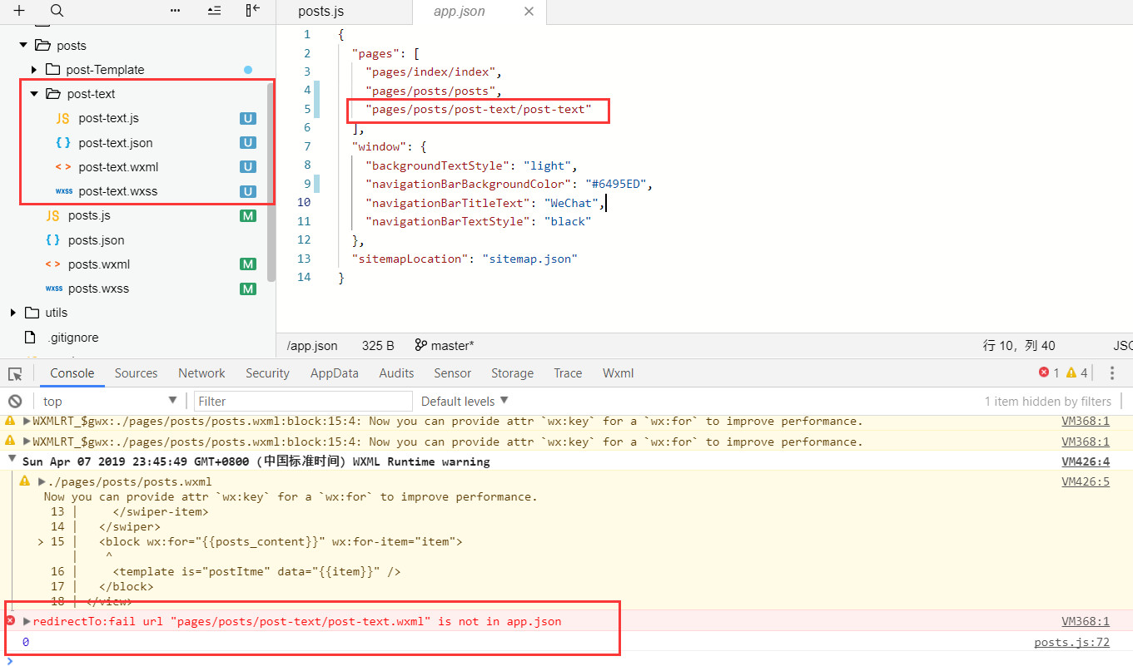1133x666 pixels.
Task: Click the red error count indicator
Action: pyautogui.click(x=1049, y=373)
